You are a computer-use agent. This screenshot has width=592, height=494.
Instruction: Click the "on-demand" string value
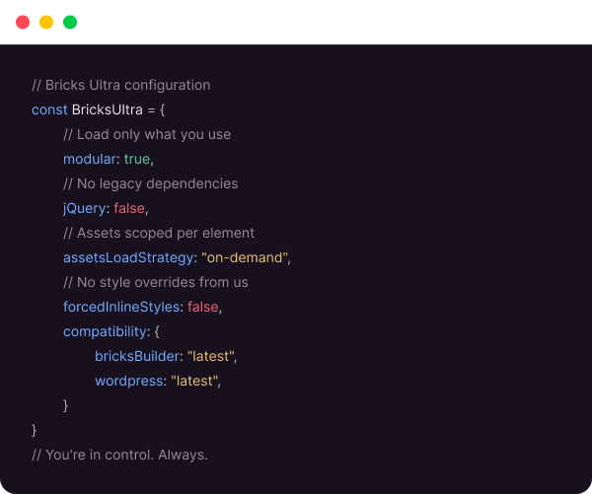point(245,257)
